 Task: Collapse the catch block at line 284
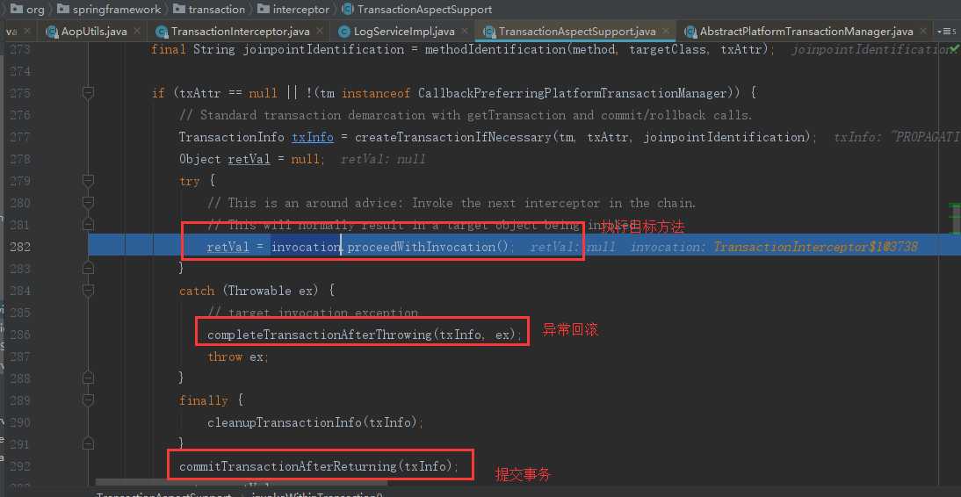tap(88, 291)
